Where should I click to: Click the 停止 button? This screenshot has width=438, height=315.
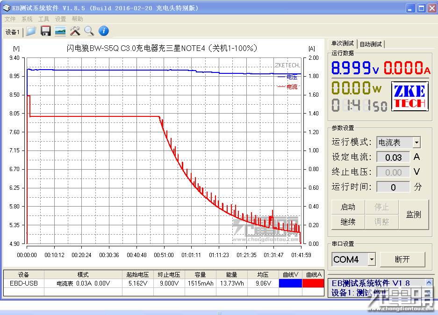(381, 207)
